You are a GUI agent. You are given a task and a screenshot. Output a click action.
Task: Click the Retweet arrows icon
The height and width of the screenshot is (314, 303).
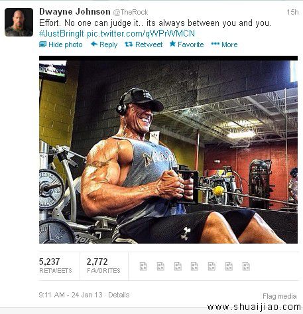129,44
